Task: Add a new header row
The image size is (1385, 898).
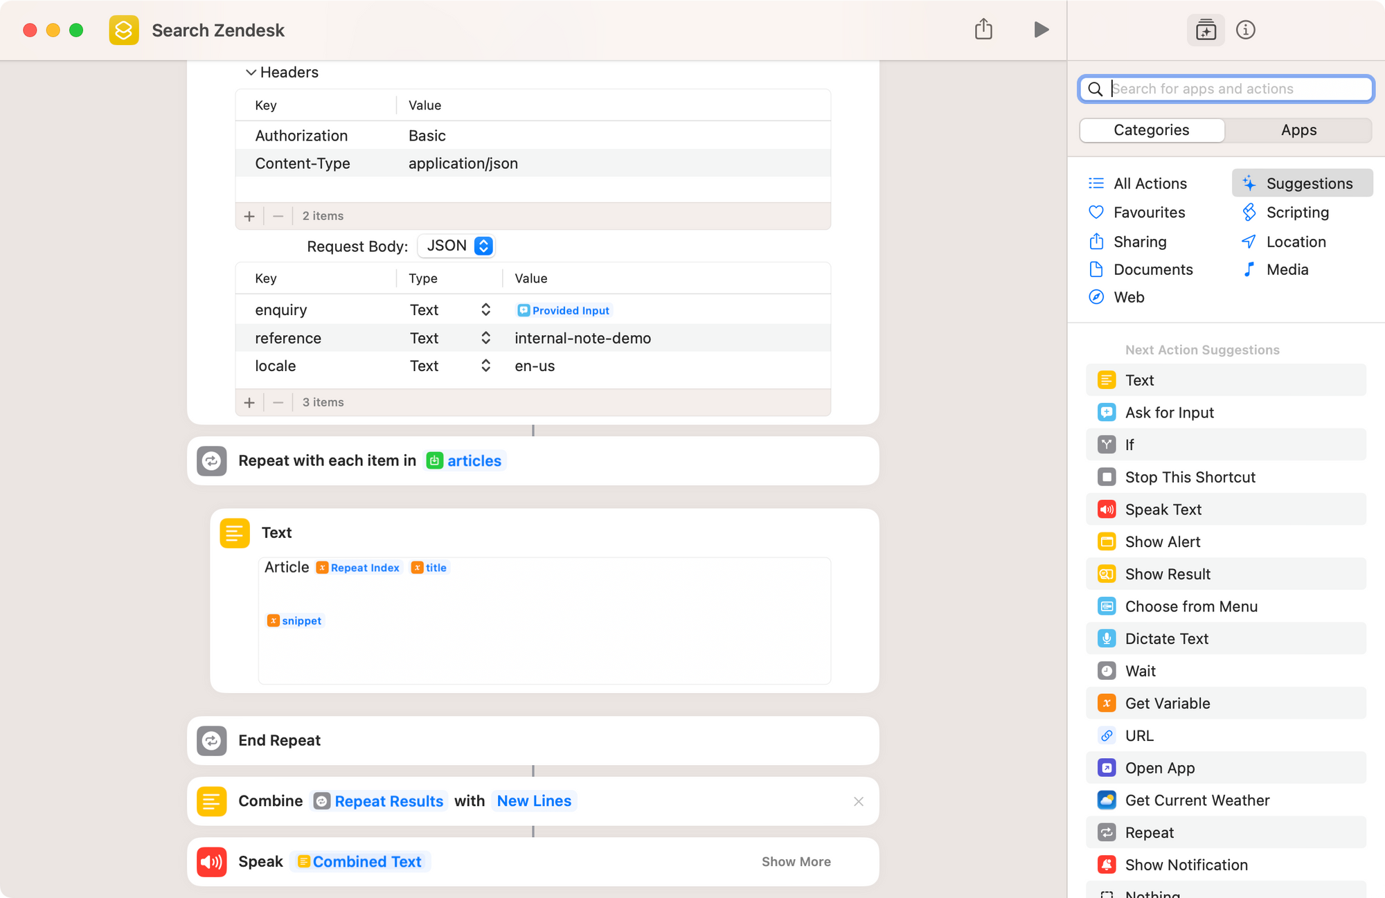Action: tap(249, 216)
